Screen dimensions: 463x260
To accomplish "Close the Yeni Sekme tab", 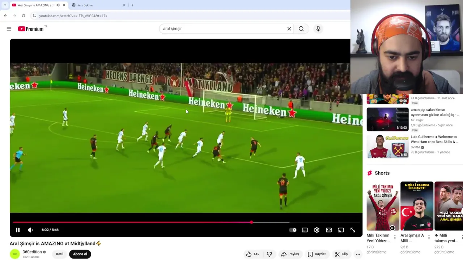I will [124, 5].
